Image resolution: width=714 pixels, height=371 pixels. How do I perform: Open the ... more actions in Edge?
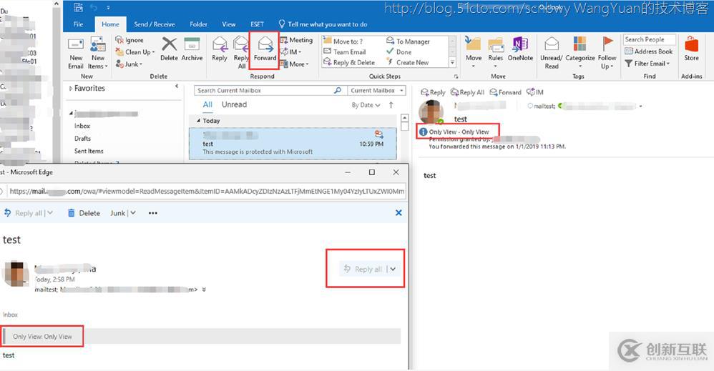pos(153,213)
